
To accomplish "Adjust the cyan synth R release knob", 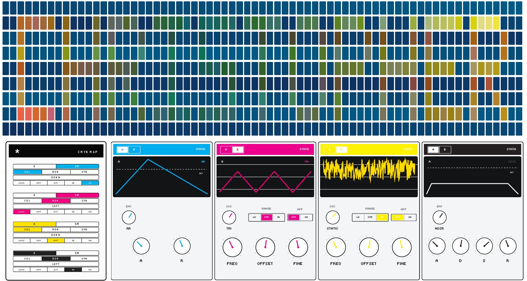I will [182, 246].
